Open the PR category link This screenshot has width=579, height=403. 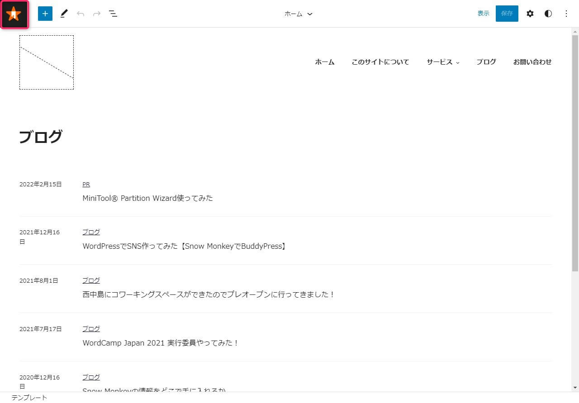coord(86,184)
